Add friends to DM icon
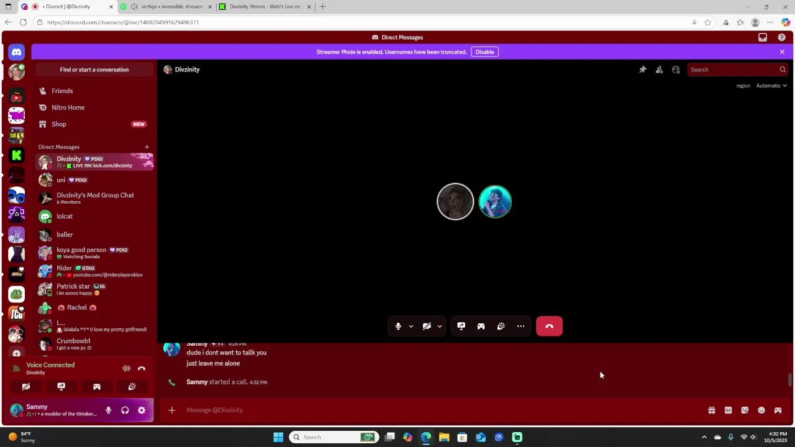Viewport: 795px width, 447px height. [x=659, y=70]
